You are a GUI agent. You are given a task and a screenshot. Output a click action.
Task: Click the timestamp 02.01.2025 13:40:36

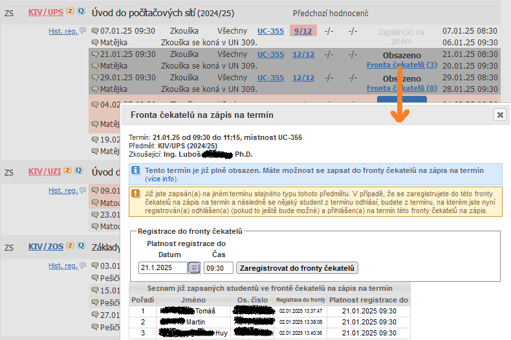(x=301, y=333)
